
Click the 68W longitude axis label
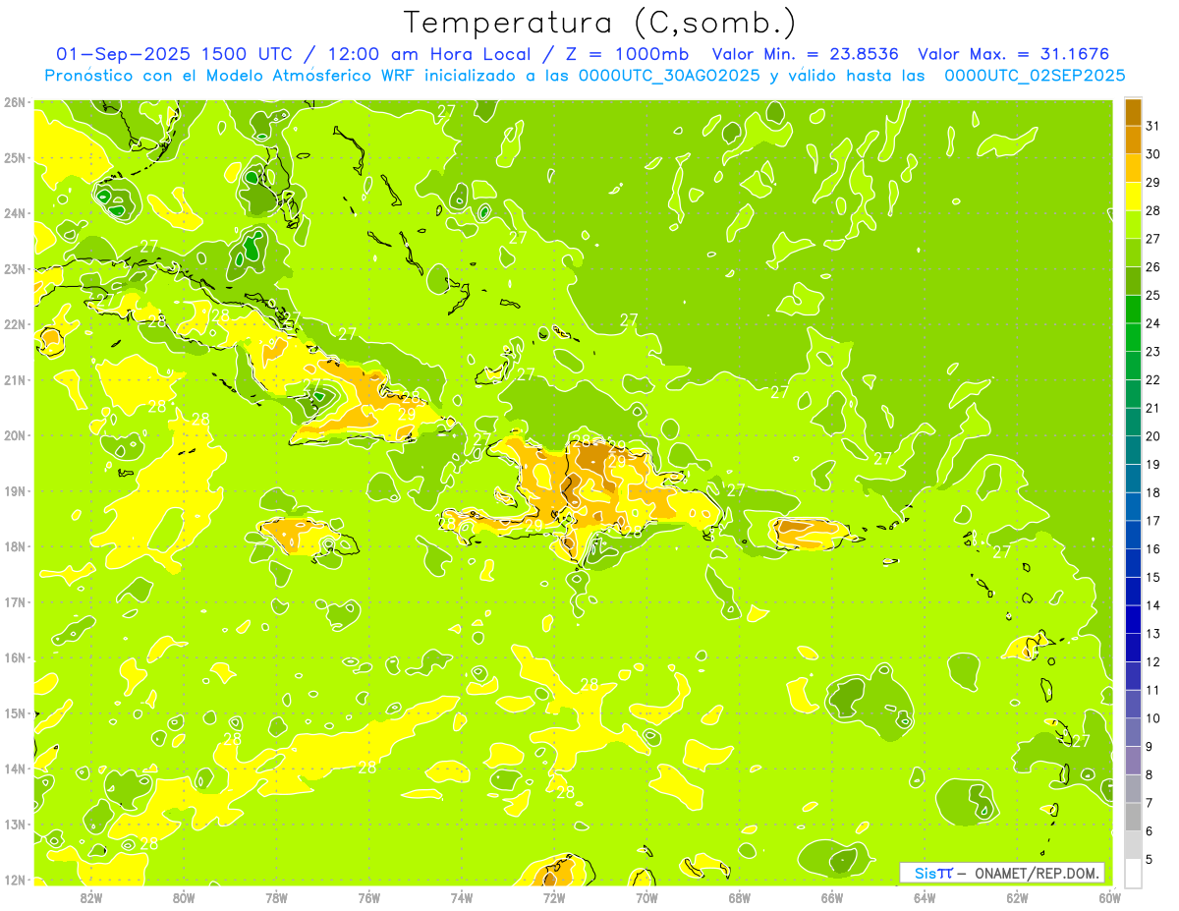(740, 897)
